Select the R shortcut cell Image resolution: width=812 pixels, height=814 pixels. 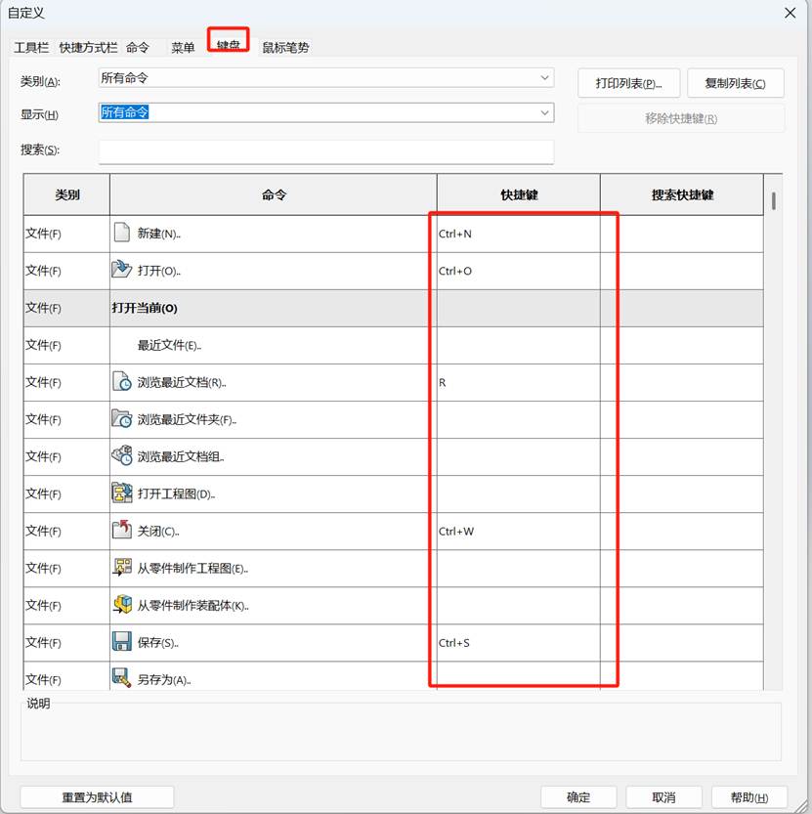pos(519,383)
